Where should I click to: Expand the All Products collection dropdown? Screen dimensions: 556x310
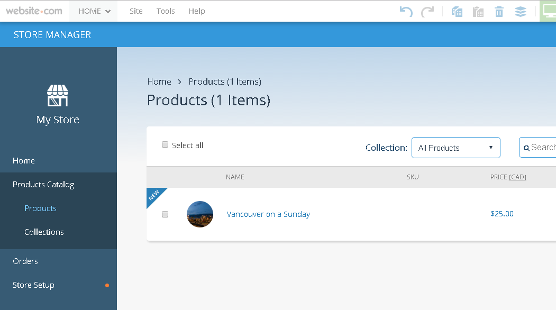455,148
